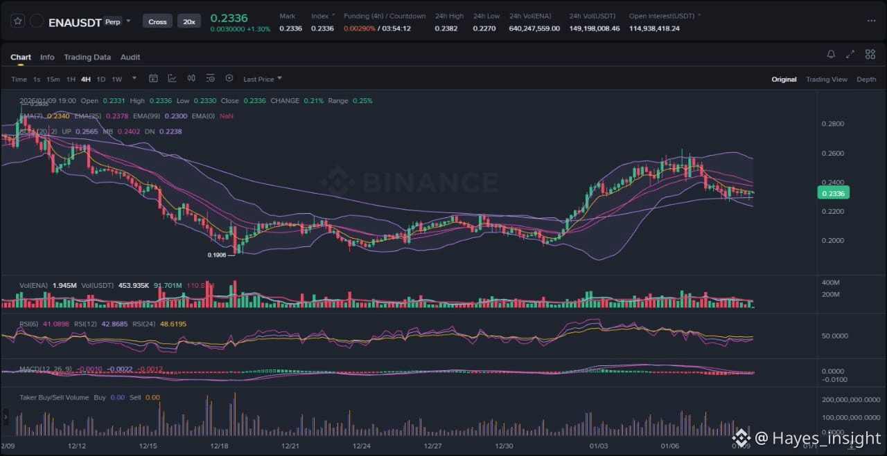
Task: Click the circular target icon beside Last Price
Action: pos(229,79)
